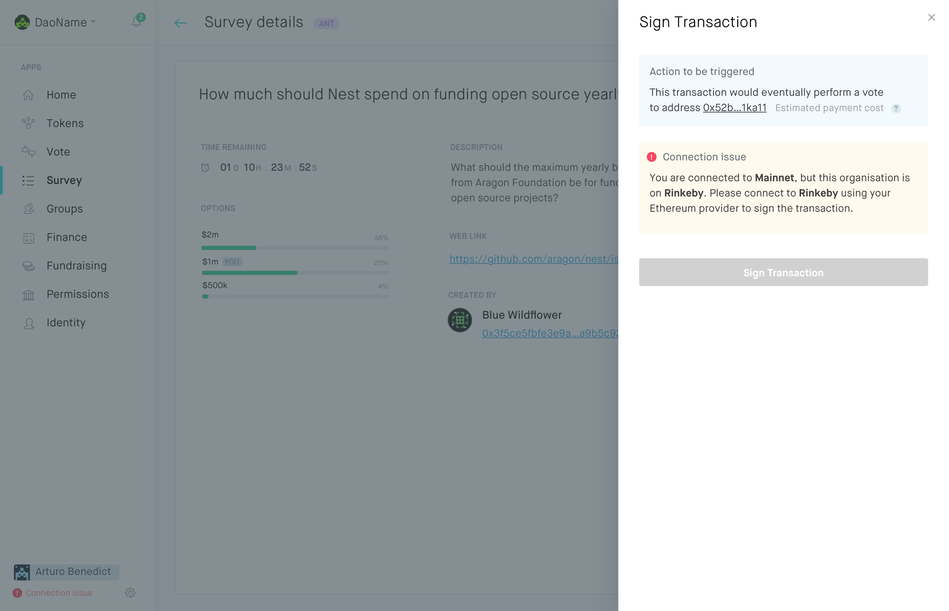Image resolution: width=949 pixels, height=611 pixels.
Task: Click the "Action to be triggered" heading
Action: (x=701, y=72)
